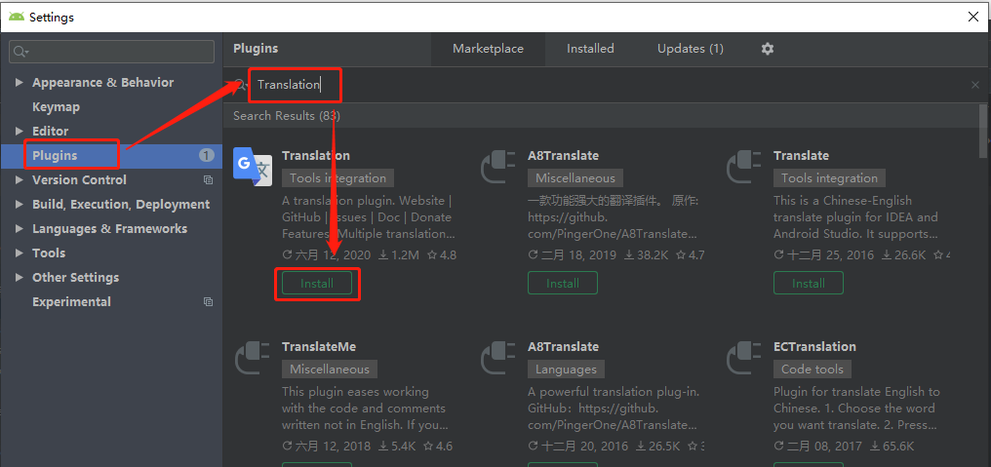Screen dimensions: 991x467
Task: Click the Android Settings window icon
Action: [17, 17]
